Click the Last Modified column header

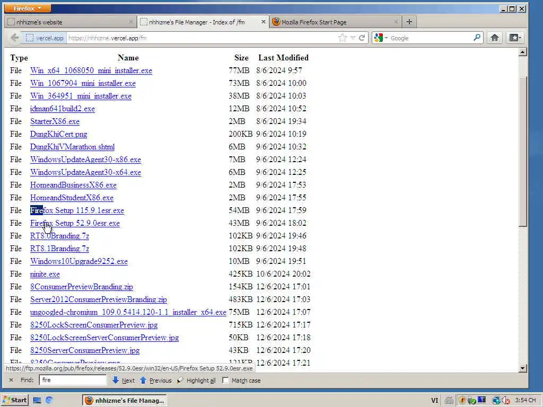tap(283, 58)
